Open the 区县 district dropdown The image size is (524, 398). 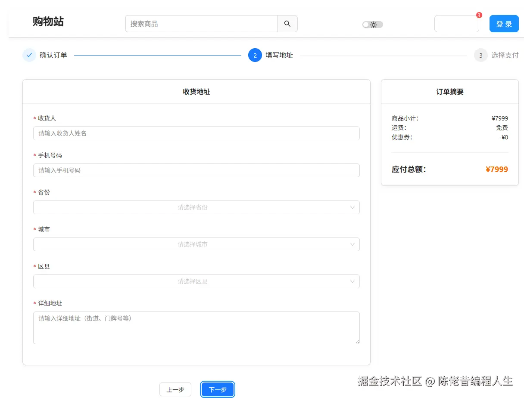coord(196,281)
